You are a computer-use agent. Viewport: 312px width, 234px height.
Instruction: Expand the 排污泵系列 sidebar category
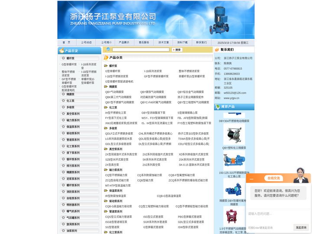(79, 166)
